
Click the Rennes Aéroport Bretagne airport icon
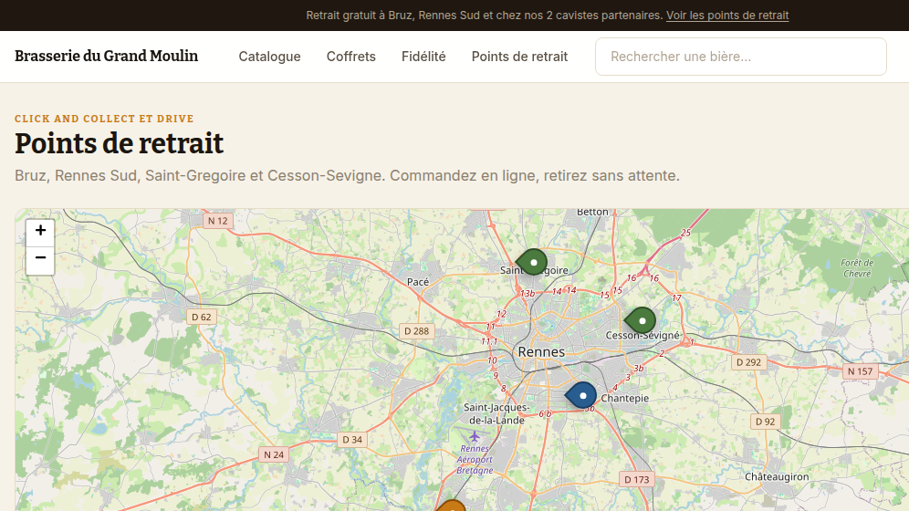point(475,435)
